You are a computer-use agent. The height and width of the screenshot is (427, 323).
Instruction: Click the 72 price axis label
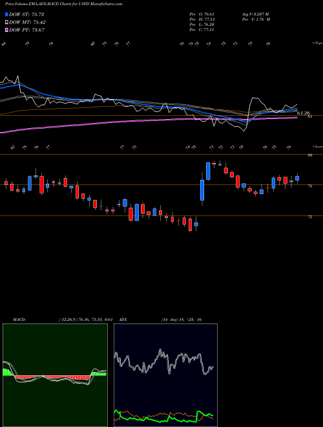(309, 217)
